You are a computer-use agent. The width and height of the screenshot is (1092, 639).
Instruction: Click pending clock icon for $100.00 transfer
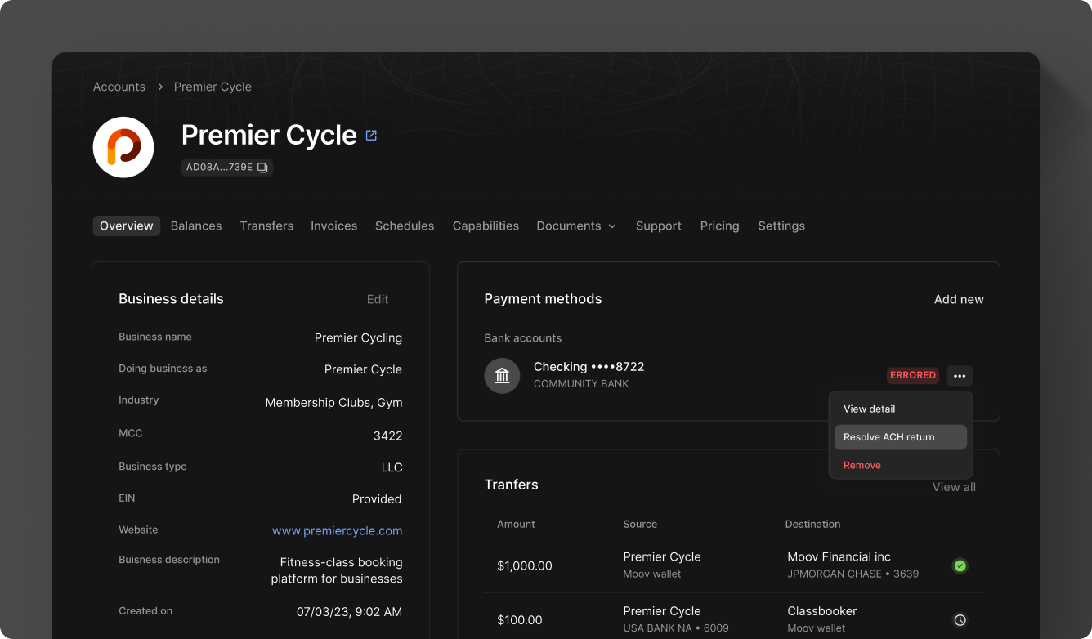pyautogui.click(x=960, y=620)
